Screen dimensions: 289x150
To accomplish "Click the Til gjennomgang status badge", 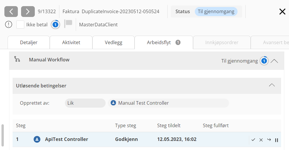I will 216,12.
